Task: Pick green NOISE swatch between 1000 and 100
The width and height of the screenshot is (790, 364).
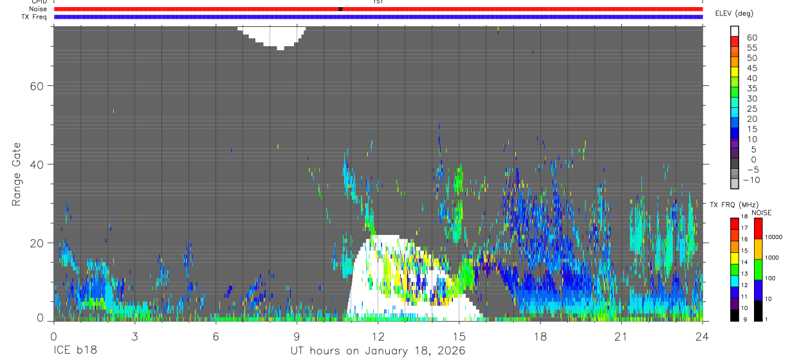Action: click(758, 269)
